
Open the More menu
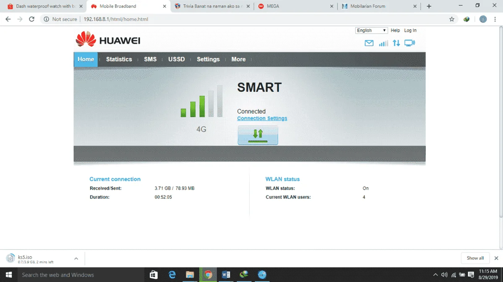[x=239, y=59]
